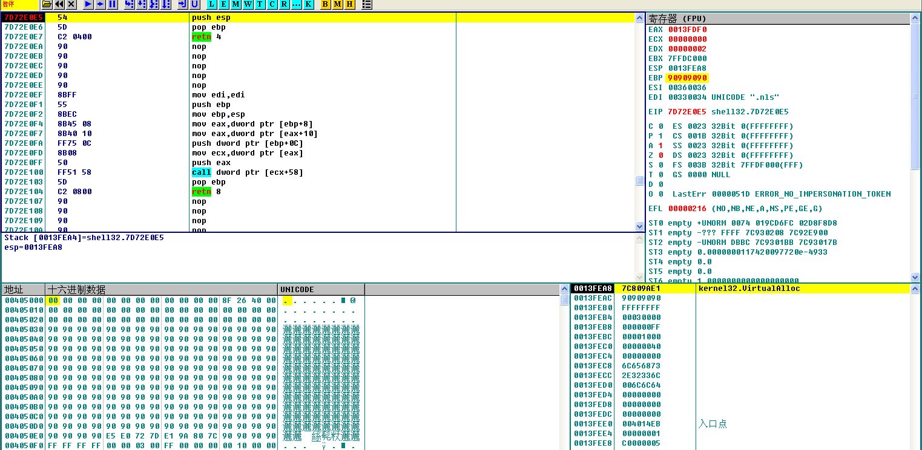Screen dimensions: 922x450
Task: Select dump row at address 004050E0
Action: point(182,436)
